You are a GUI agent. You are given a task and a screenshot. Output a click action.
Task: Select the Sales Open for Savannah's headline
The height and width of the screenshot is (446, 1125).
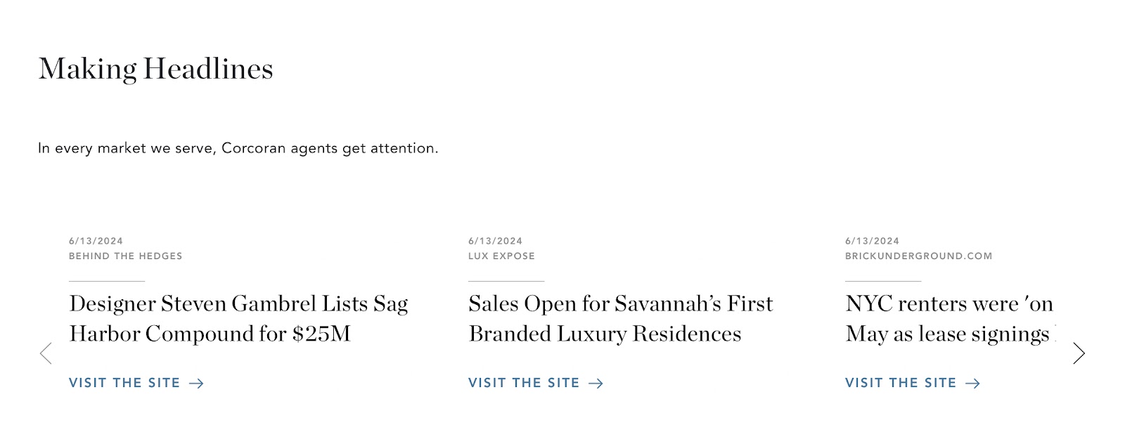[x=620, y=318]
